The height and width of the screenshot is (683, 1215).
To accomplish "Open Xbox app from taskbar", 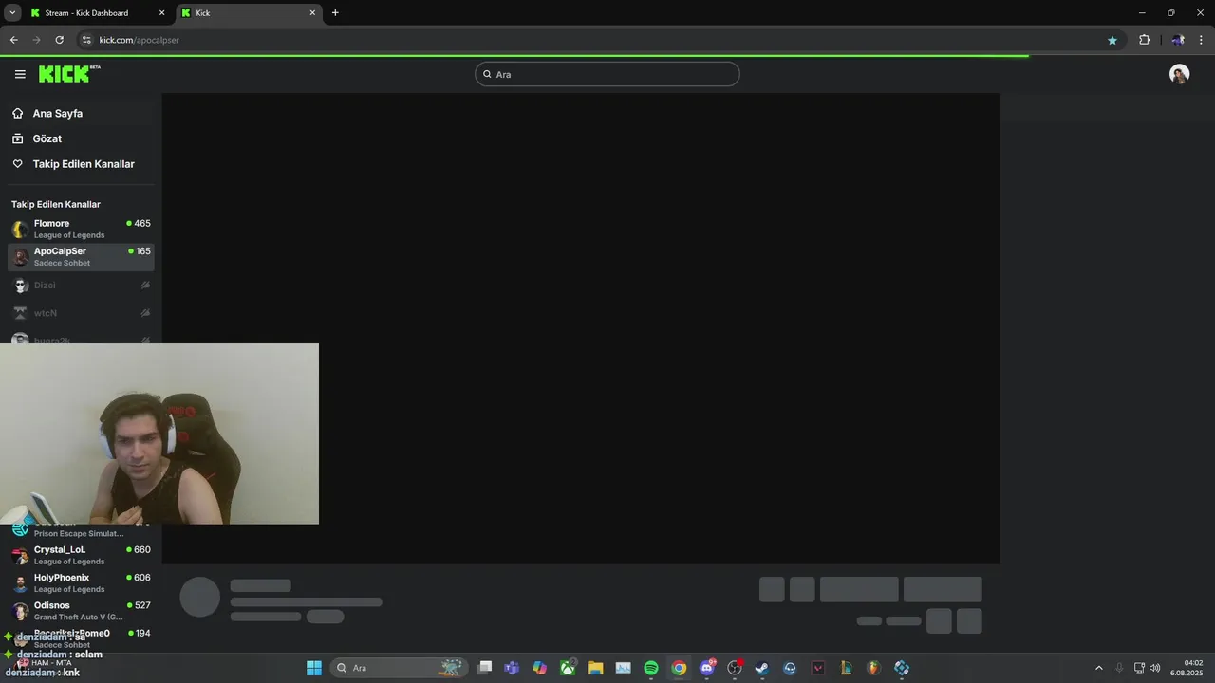I will click(568, 668).
